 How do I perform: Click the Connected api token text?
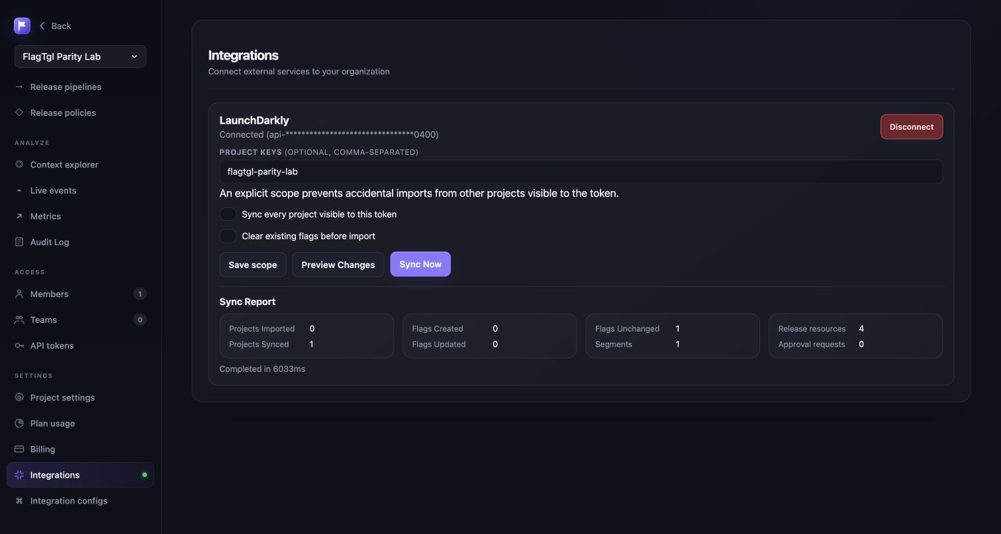point(329,134)
